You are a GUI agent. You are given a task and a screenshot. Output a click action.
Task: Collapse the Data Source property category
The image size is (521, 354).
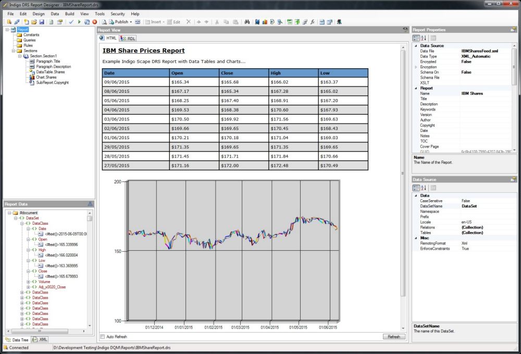416,46
